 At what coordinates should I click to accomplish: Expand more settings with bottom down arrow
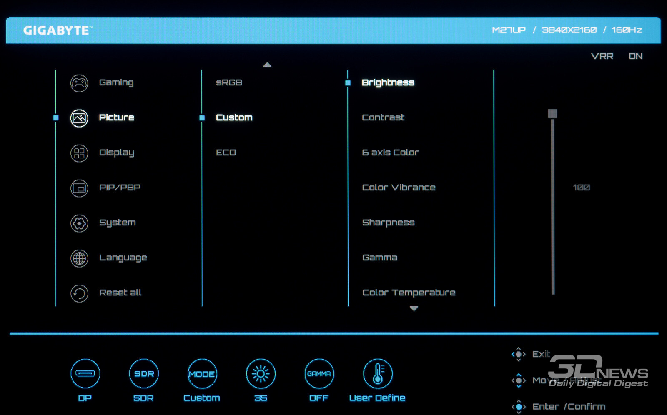[x=414, y=309]
